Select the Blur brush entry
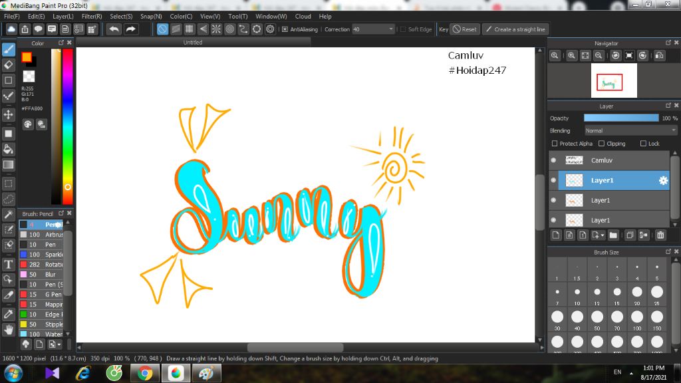This screenshot has height=383, width=681. click(41, 275)
